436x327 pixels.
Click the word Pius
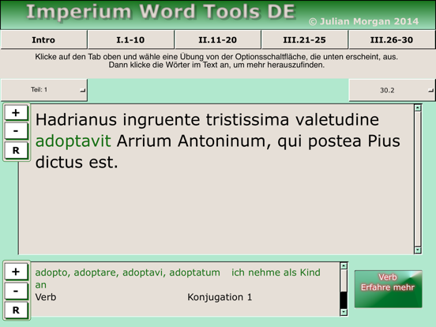pos(384,141)
